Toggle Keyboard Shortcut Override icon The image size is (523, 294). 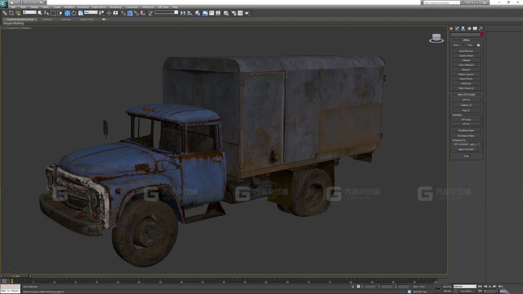(x=116, y=13)
